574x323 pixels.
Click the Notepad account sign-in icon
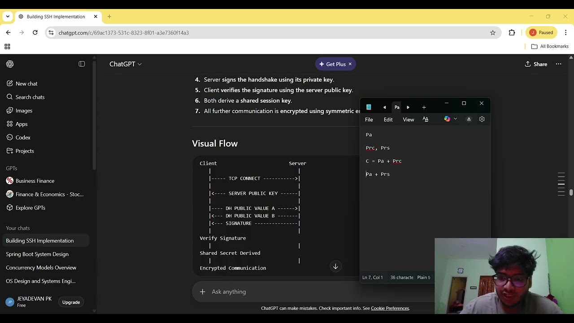point(469,119)
